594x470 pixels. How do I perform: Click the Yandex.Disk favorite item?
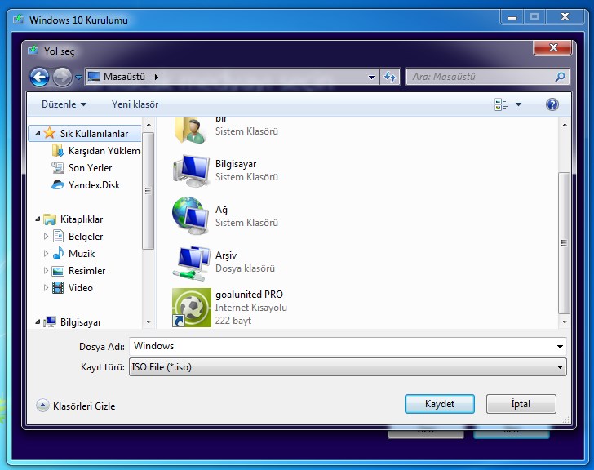(x=94, y=185)
